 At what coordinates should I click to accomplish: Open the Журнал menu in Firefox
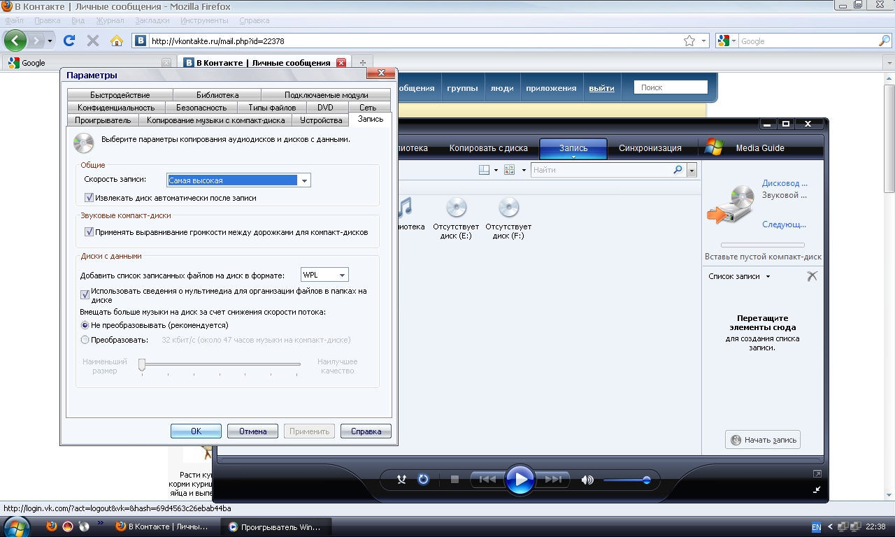tap(110, 20)
